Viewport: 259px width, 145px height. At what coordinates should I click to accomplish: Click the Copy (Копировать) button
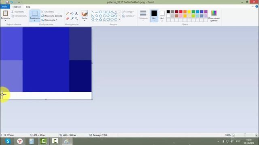click(19, 16)
